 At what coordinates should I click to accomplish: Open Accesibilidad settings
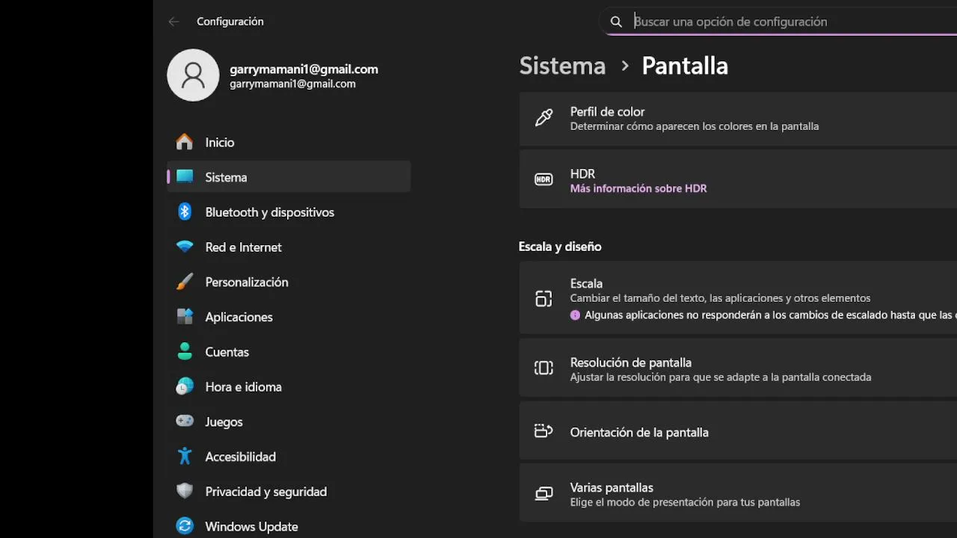point(240,457)
